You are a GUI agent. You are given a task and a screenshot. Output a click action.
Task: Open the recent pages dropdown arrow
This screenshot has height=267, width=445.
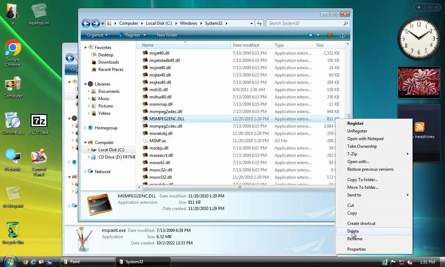(x=103, y=24)
